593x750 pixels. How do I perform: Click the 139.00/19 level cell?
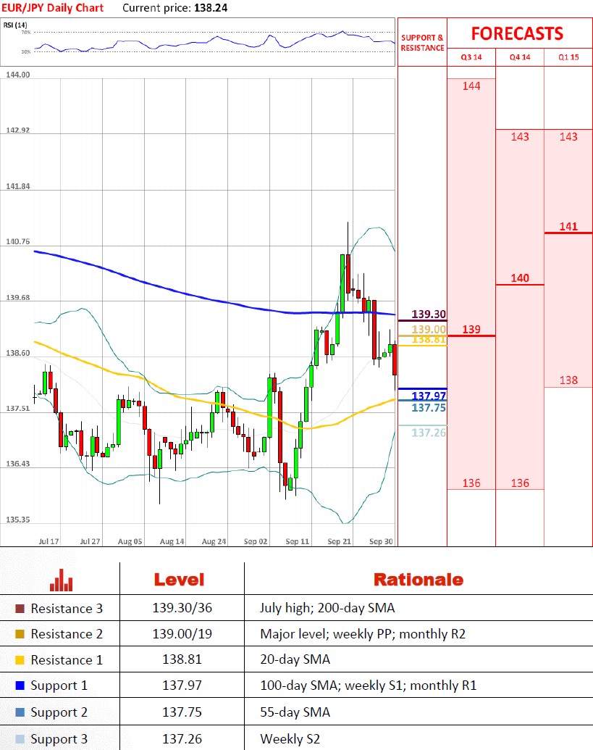(x=182, y=634)
